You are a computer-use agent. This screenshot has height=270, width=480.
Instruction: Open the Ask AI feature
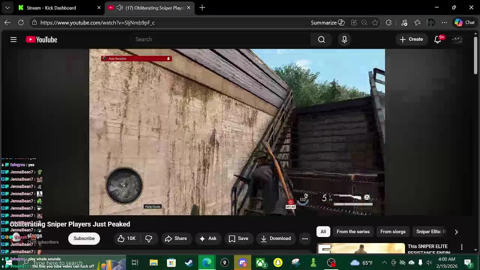208,238
